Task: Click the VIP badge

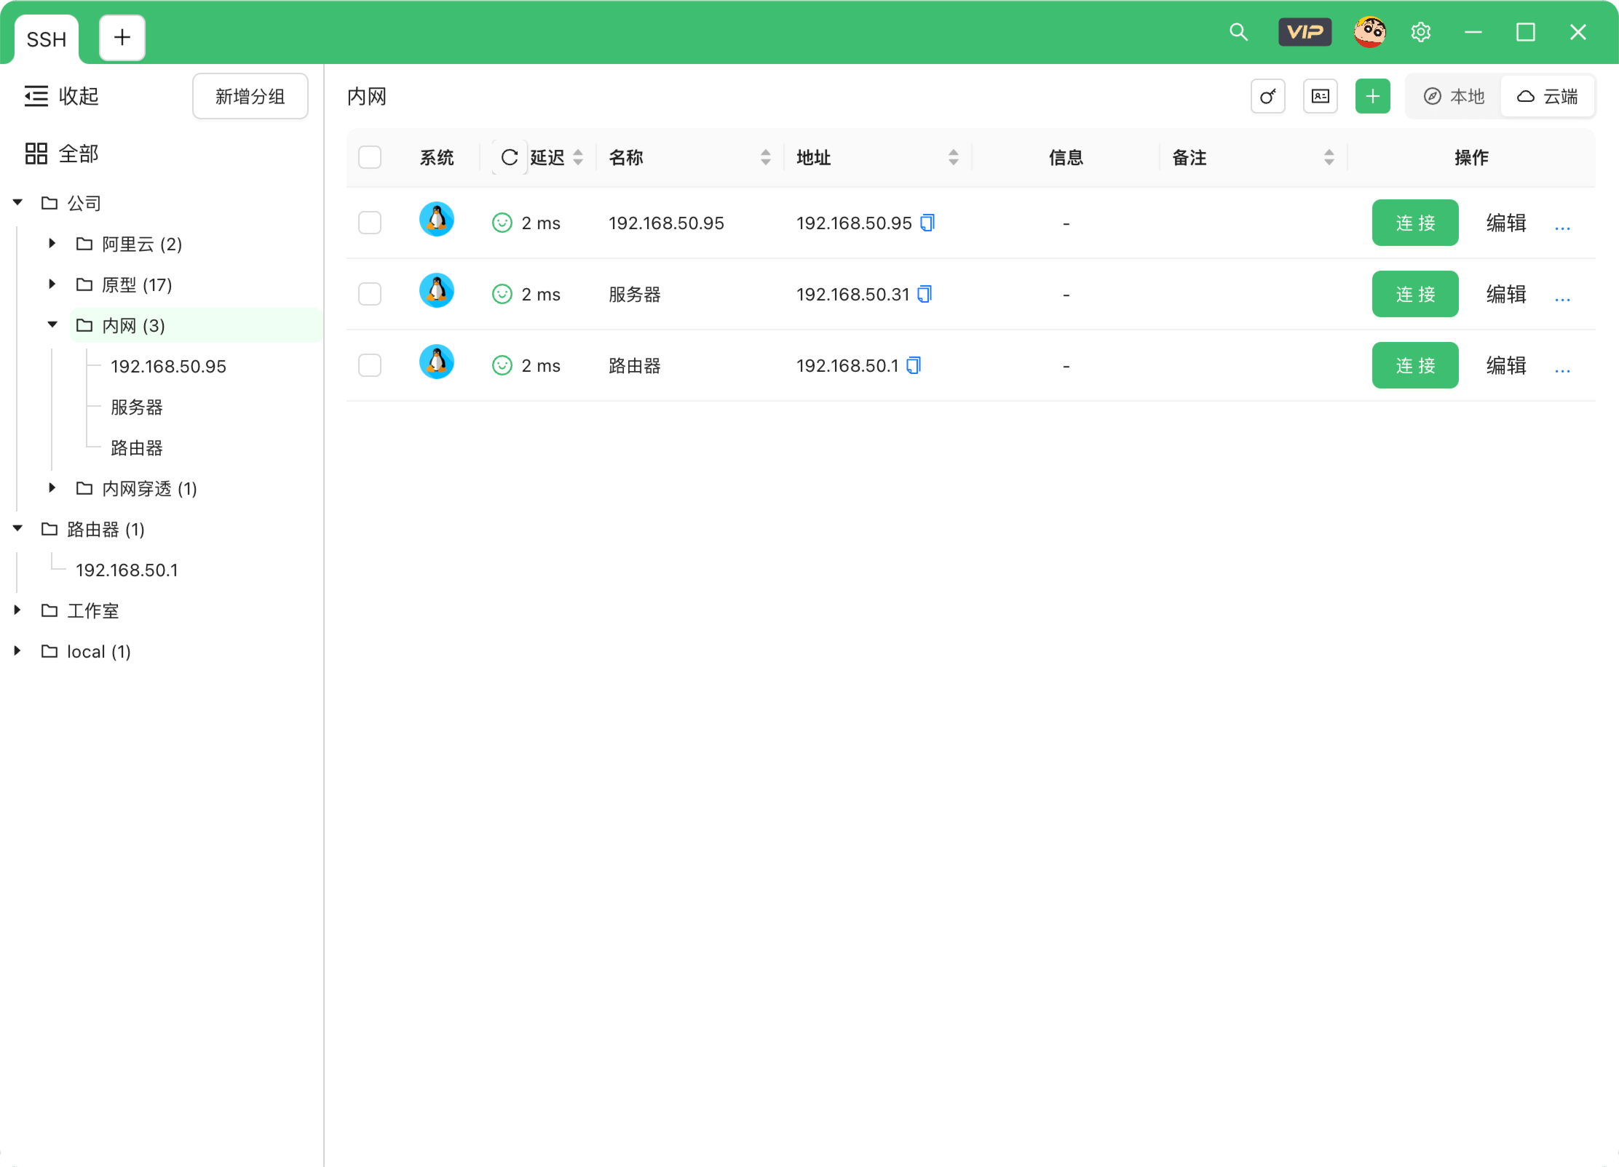Action: pos(1305,33)
